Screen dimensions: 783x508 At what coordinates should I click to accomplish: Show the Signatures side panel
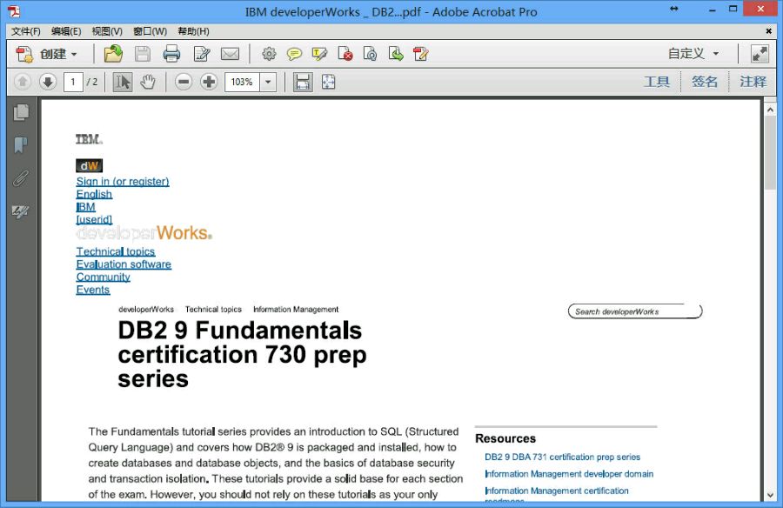coord(21,211)
